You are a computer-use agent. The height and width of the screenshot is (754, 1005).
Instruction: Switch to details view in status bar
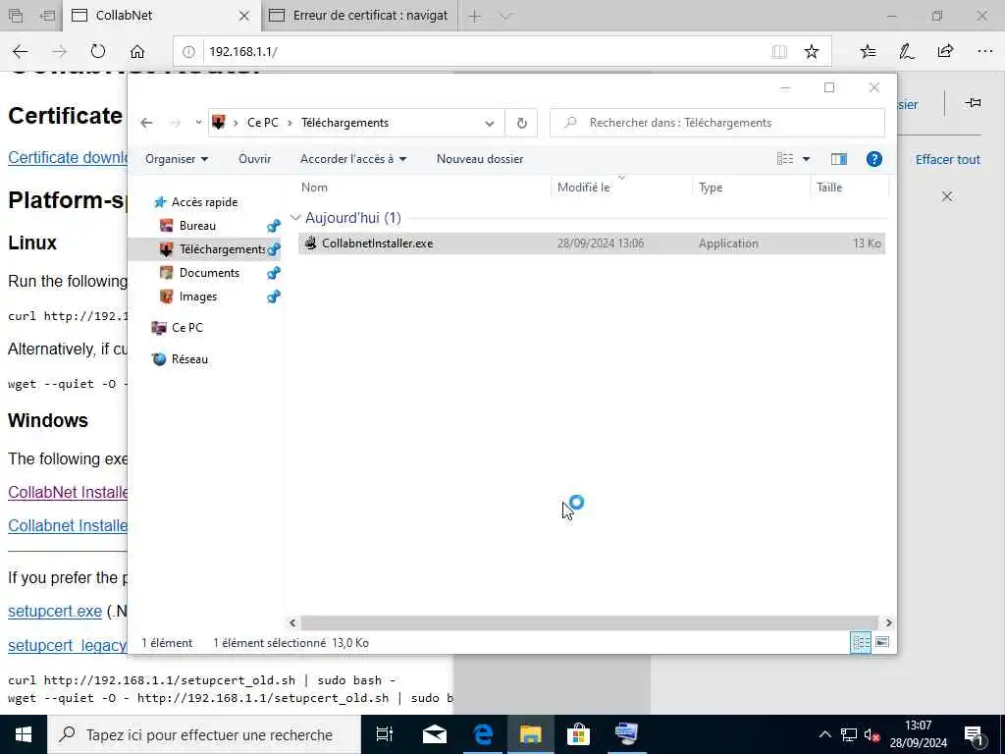click(x=860, y=642)
